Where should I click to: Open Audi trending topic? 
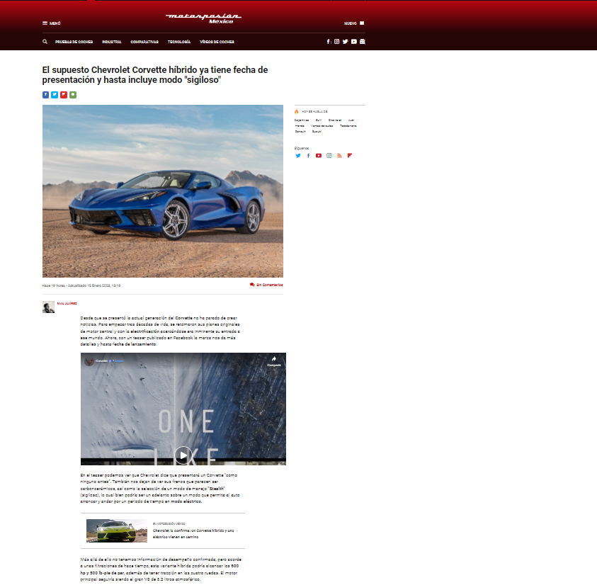(x=351, y=120)
